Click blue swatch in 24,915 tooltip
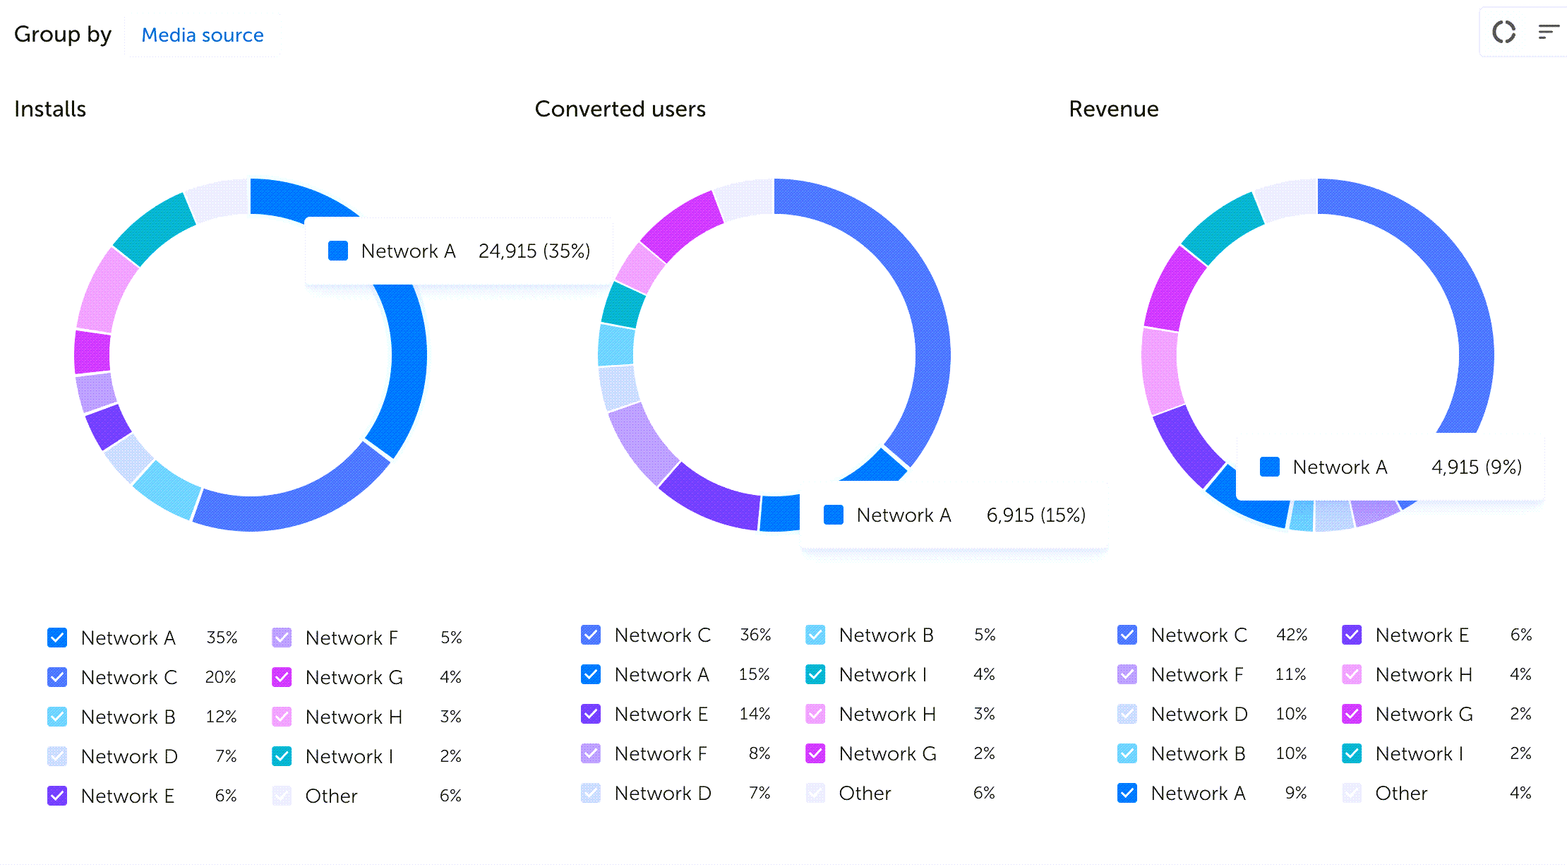 pos(338,251)
